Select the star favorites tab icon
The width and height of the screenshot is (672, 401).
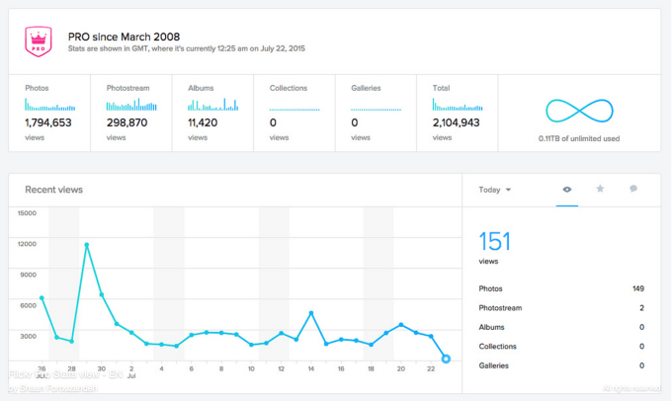click(600, 189)
